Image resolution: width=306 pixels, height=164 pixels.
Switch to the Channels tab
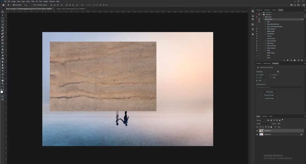264,116
